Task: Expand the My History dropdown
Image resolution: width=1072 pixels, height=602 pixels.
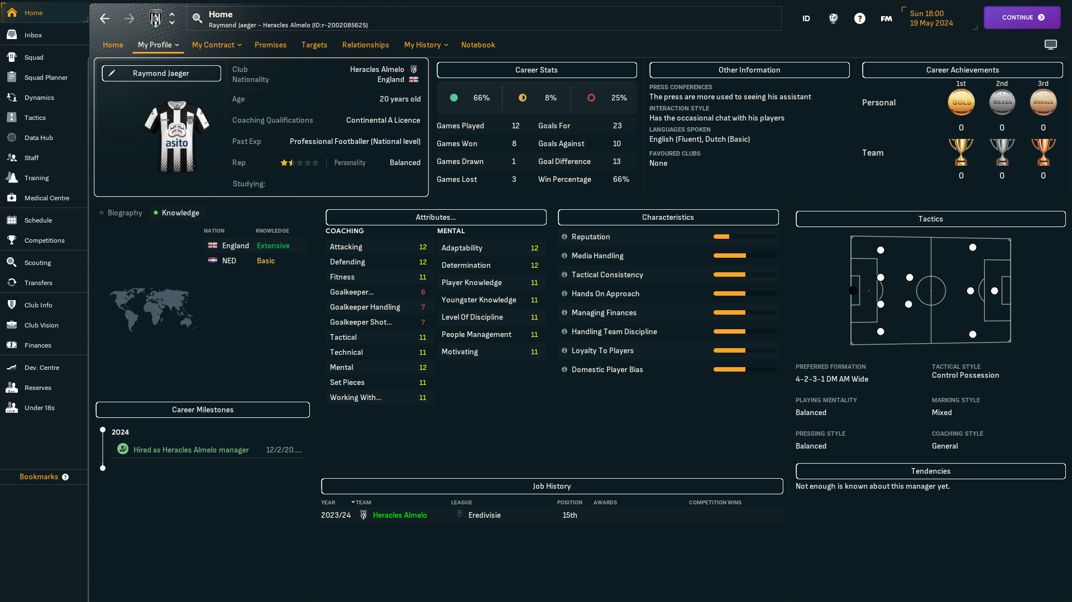Action: (426, 45)
